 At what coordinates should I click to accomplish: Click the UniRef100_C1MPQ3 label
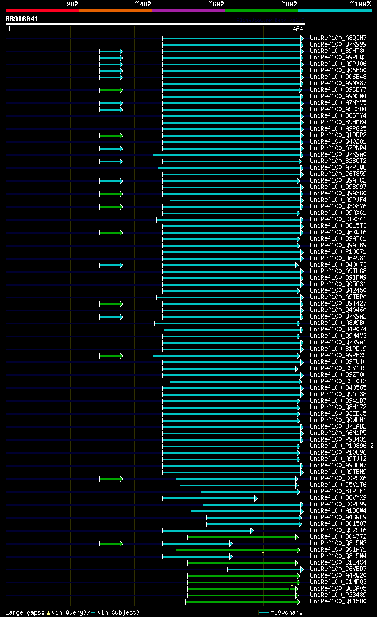coord(338,582)
